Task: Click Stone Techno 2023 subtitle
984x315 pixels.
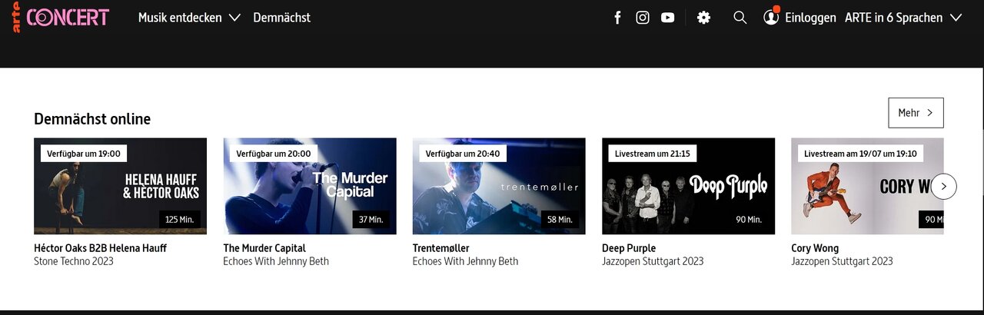Action: point(74,261)
